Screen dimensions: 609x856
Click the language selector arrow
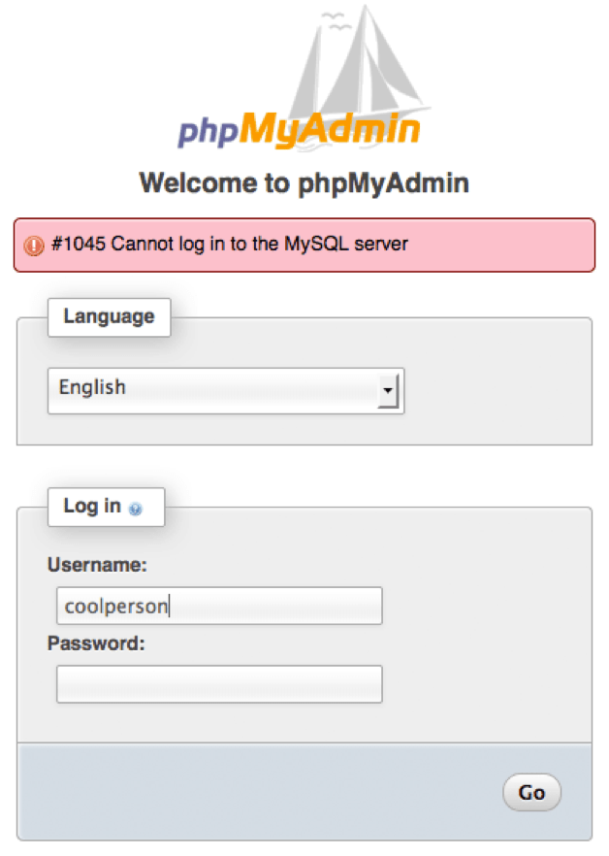[x=388, y=390]
